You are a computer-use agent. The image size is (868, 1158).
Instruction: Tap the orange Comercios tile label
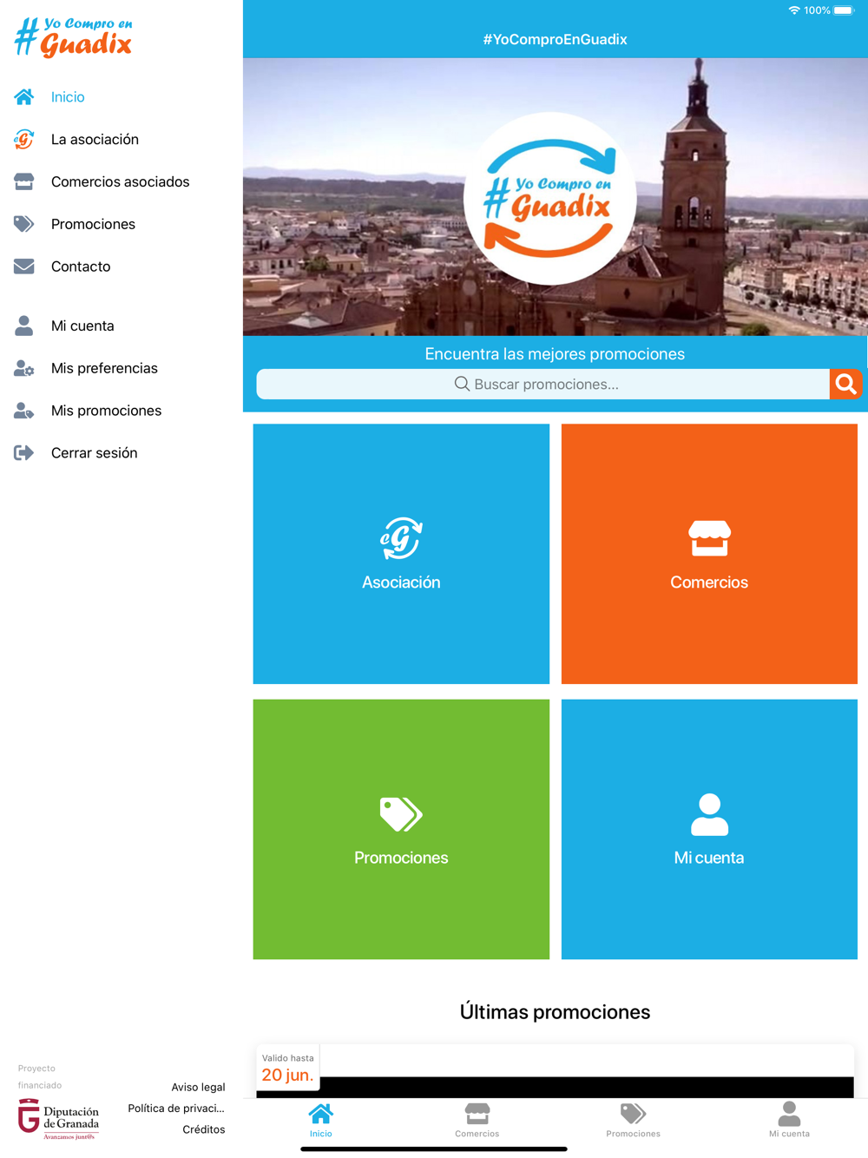click(x=709, y=582)
